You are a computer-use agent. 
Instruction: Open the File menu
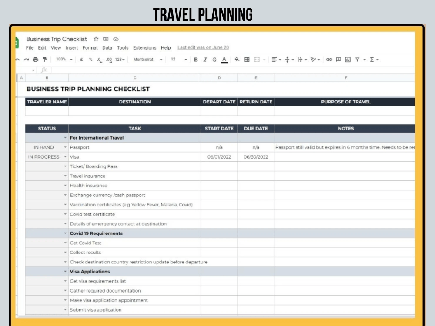click(x=30, y=48)
